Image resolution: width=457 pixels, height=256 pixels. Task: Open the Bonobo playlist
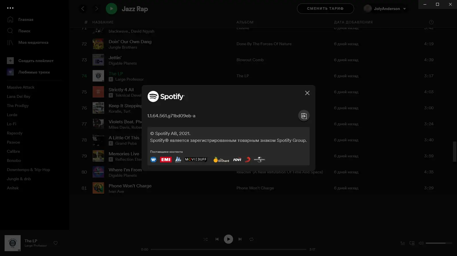(x=14, y=160)
